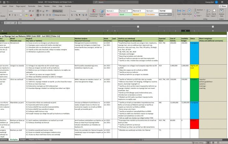Open the Number format dropdown
The image size is (228, 144).
click(87, 11)
